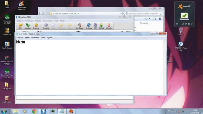
Task: Click the Facebook icon in Avast gadget
Action: (189, 24)
